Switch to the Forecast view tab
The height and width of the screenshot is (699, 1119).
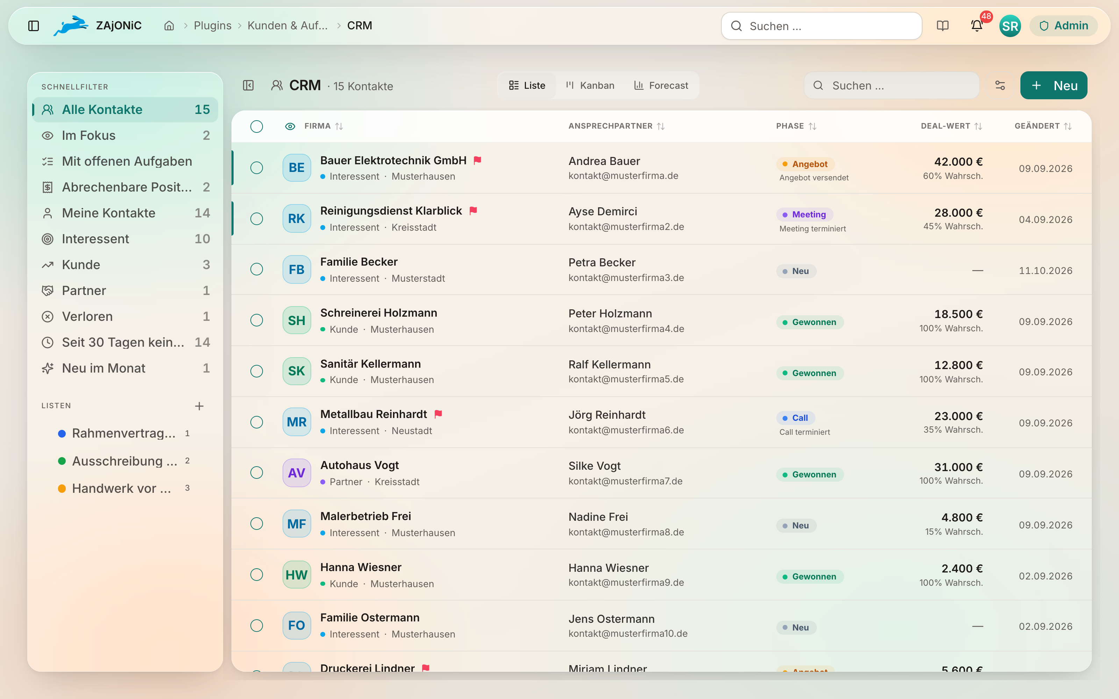[661, 86]
